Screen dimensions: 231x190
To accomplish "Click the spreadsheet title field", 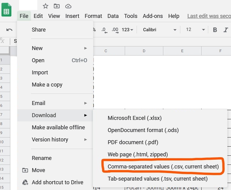I will [28, 5].
